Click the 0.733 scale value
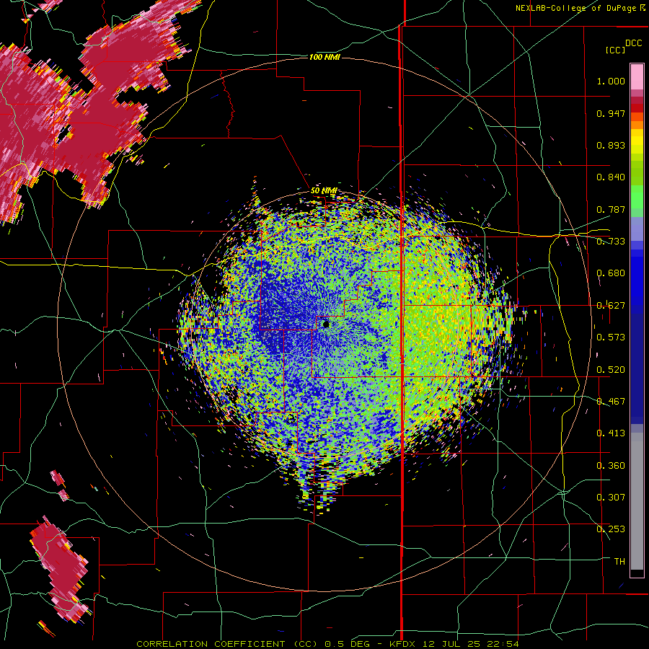 611,242
